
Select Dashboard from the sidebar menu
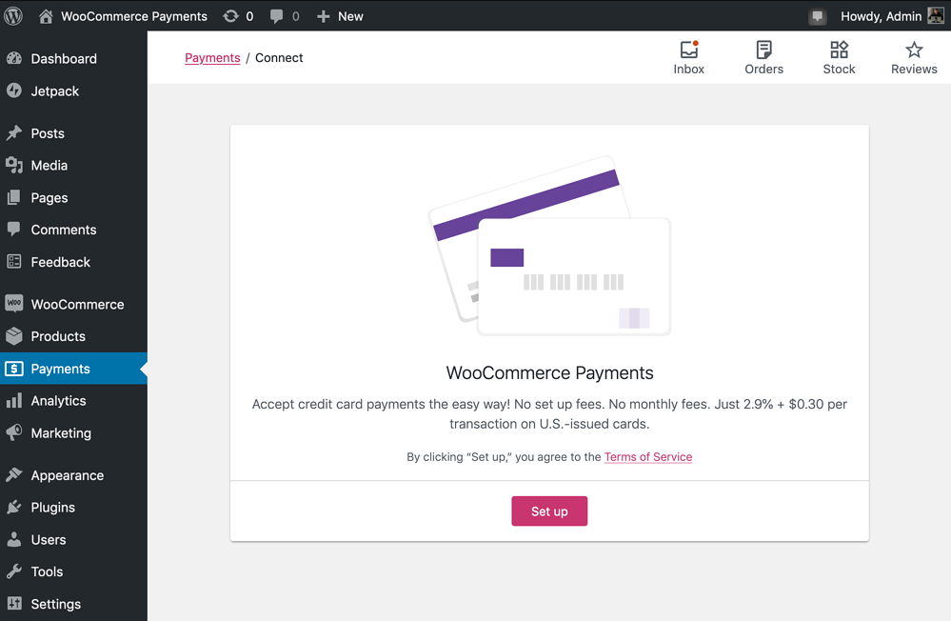64,58
